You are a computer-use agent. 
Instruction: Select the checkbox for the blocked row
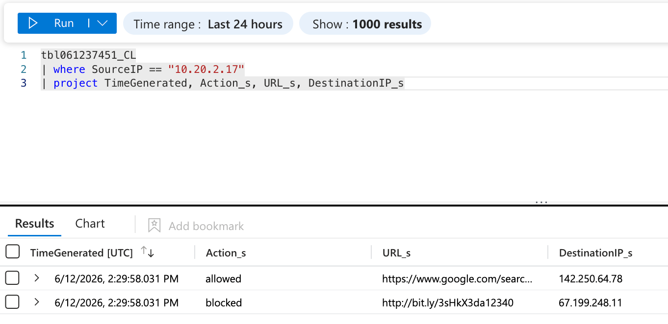click(x=12, y=302)
